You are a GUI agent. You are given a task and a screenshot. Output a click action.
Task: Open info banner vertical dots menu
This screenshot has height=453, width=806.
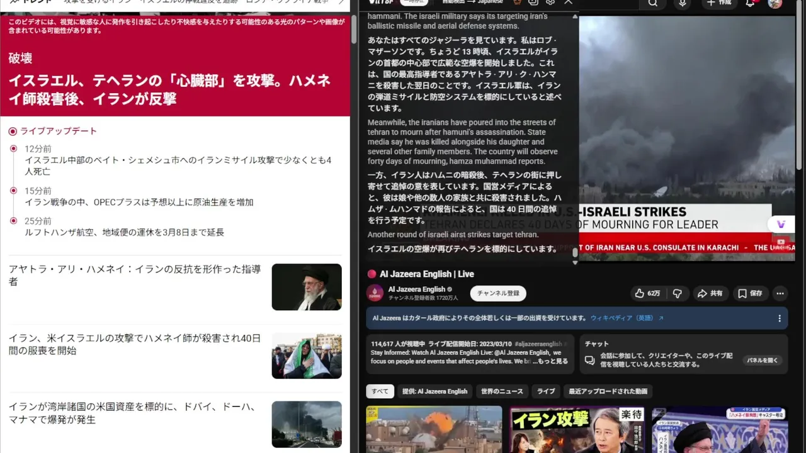click(x=779, y=318)
